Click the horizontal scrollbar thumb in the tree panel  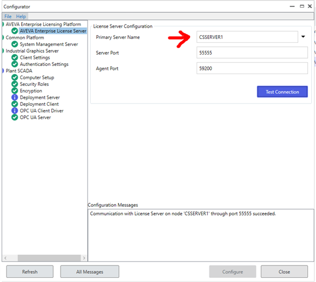coord(49,258)
